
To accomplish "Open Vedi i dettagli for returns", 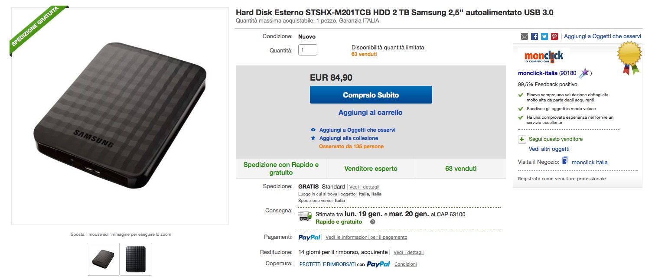I will click(x=408, y=252).
